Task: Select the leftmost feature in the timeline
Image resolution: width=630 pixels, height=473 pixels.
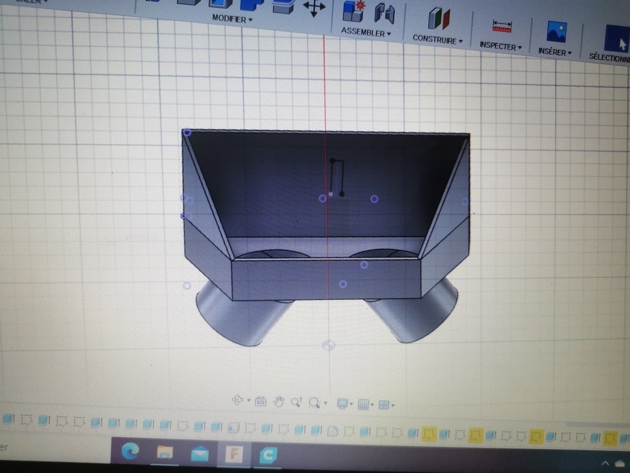Action: (x=8, y=419)
